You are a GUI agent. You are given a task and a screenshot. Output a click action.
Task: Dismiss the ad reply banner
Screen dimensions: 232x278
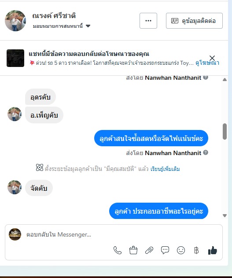212,58
